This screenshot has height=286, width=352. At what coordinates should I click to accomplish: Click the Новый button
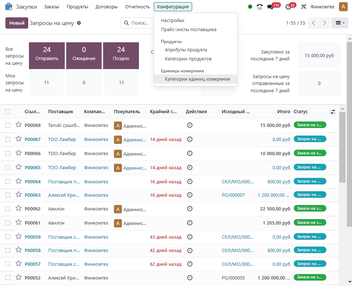pyautogui.click(x=17, y=23)
